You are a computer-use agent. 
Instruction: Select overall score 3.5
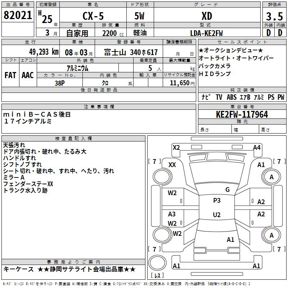pos(274,16)
